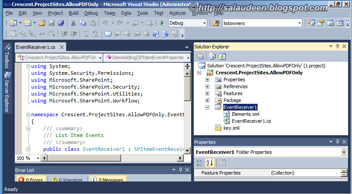Open the listowners find combo box dropdown
The image size is (352, 194).
(299, 23)
